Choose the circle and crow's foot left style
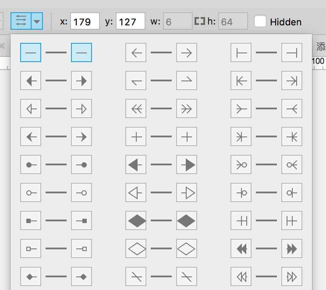The image size is (326, 290). click(x=241, y=165)
